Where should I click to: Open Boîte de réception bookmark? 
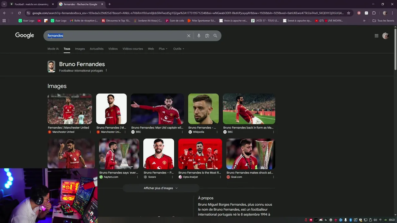tap(84, 21)
